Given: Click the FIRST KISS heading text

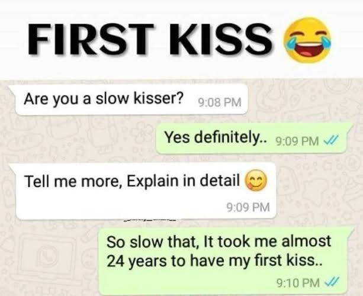Looking at the screenshot, I should pos(150,40).
